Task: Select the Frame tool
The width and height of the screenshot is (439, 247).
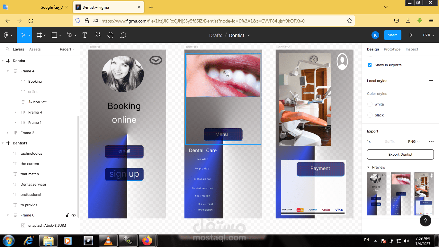Action: coord(39,35)
